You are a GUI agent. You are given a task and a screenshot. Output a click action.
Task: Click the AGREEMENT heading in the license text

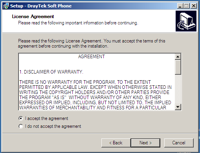(x=92, y=57)
